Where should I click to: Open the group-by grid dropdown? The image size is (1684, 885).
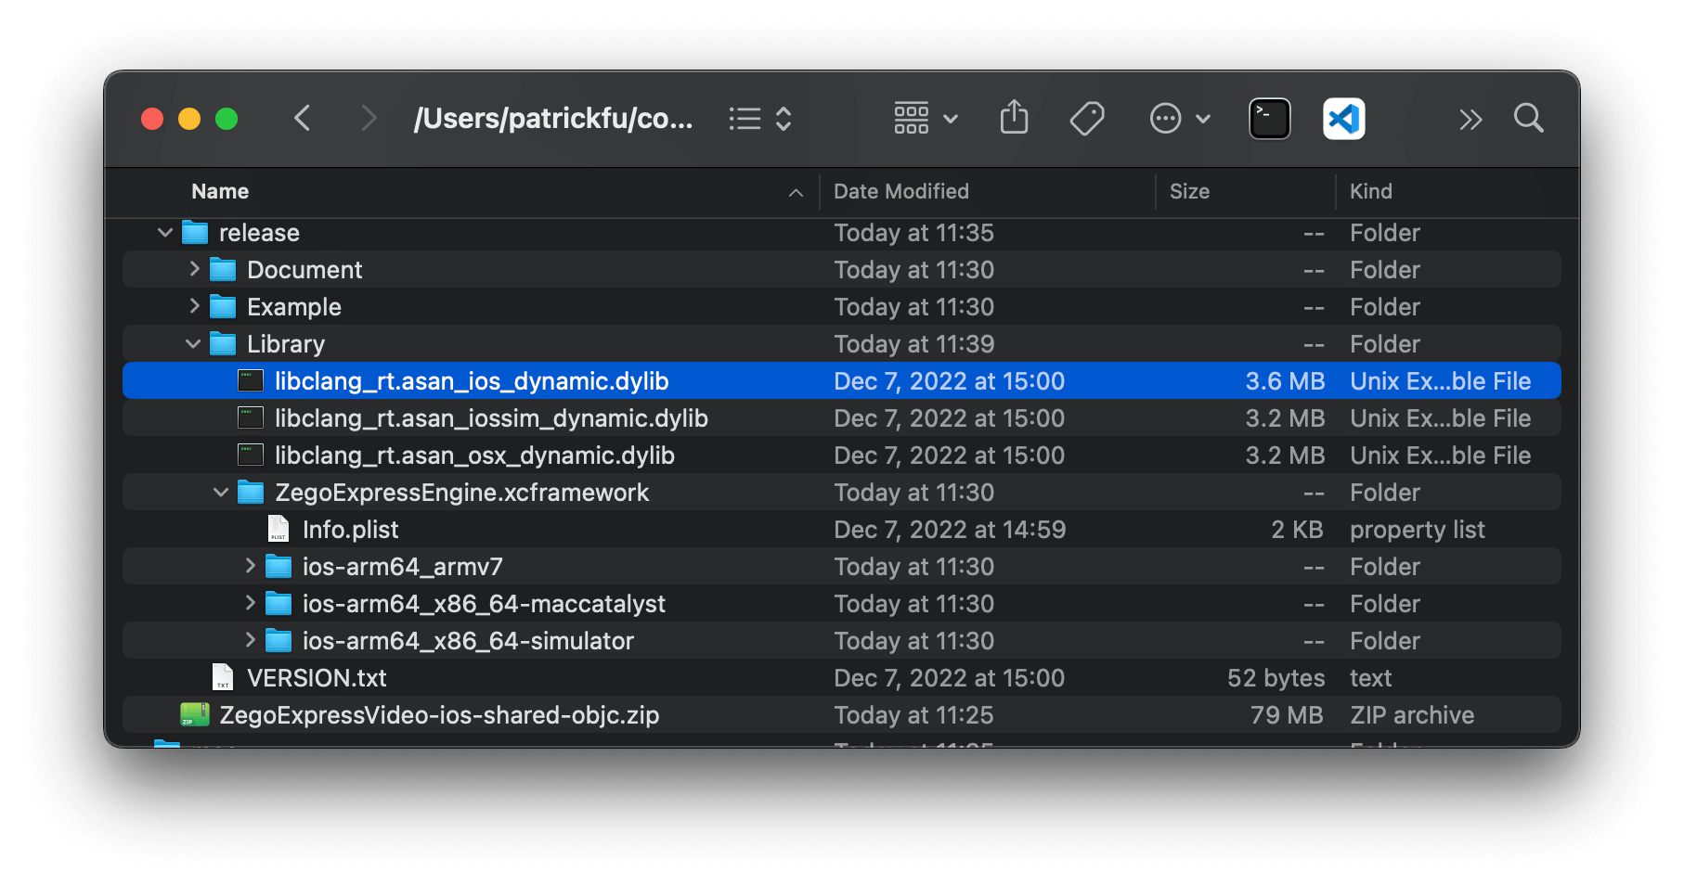926,119
